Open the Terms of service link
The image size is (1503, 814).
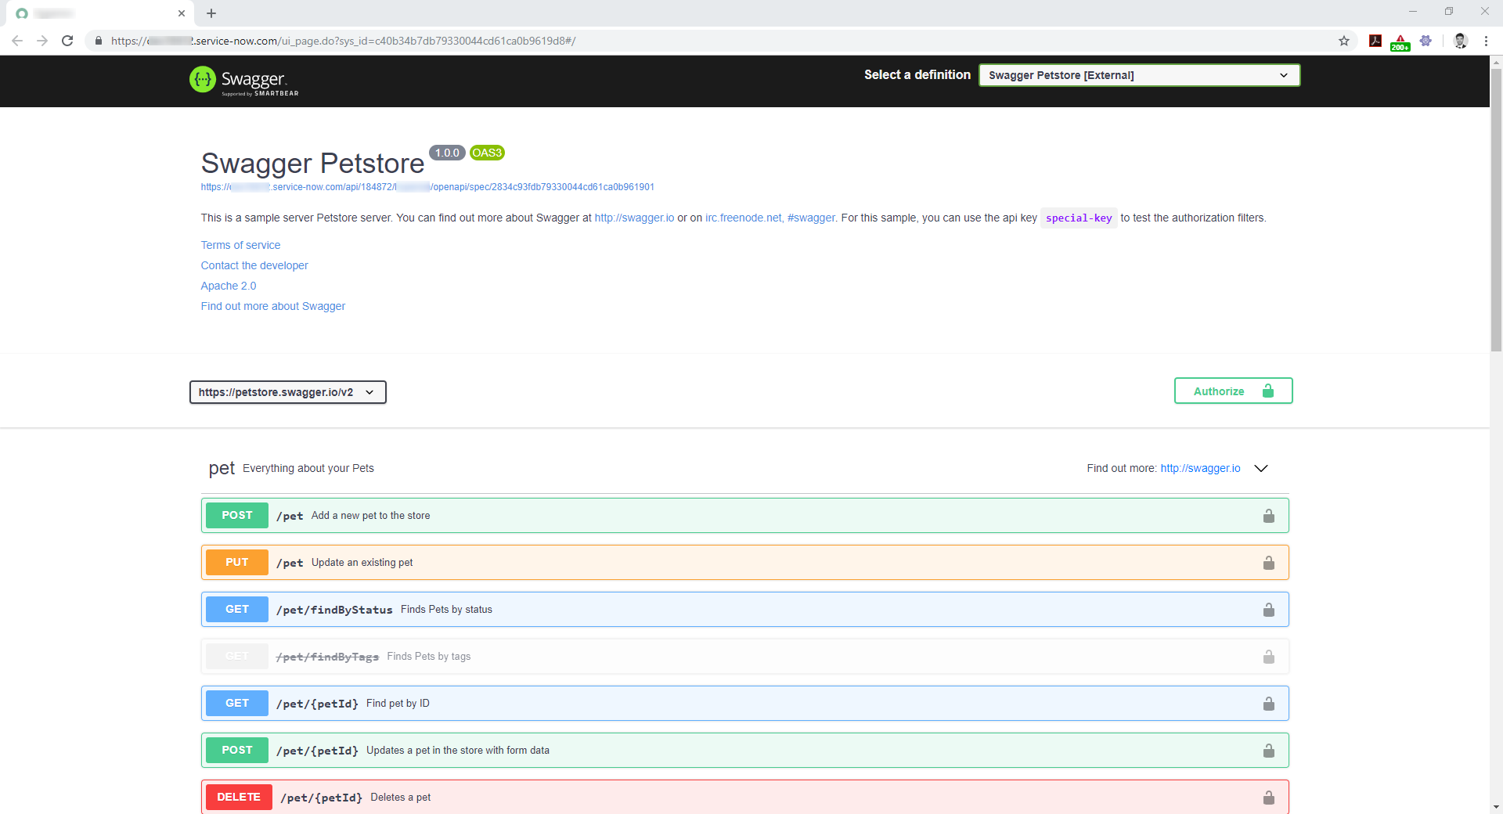click(240, 245)
